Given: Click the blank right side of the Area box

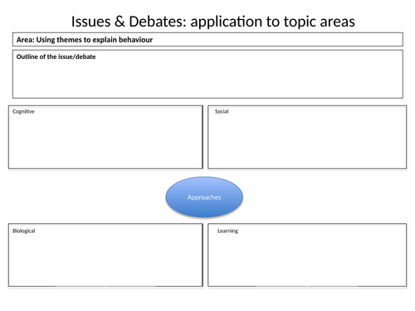Looking at the screenshot, I should [x=276, y=40].
